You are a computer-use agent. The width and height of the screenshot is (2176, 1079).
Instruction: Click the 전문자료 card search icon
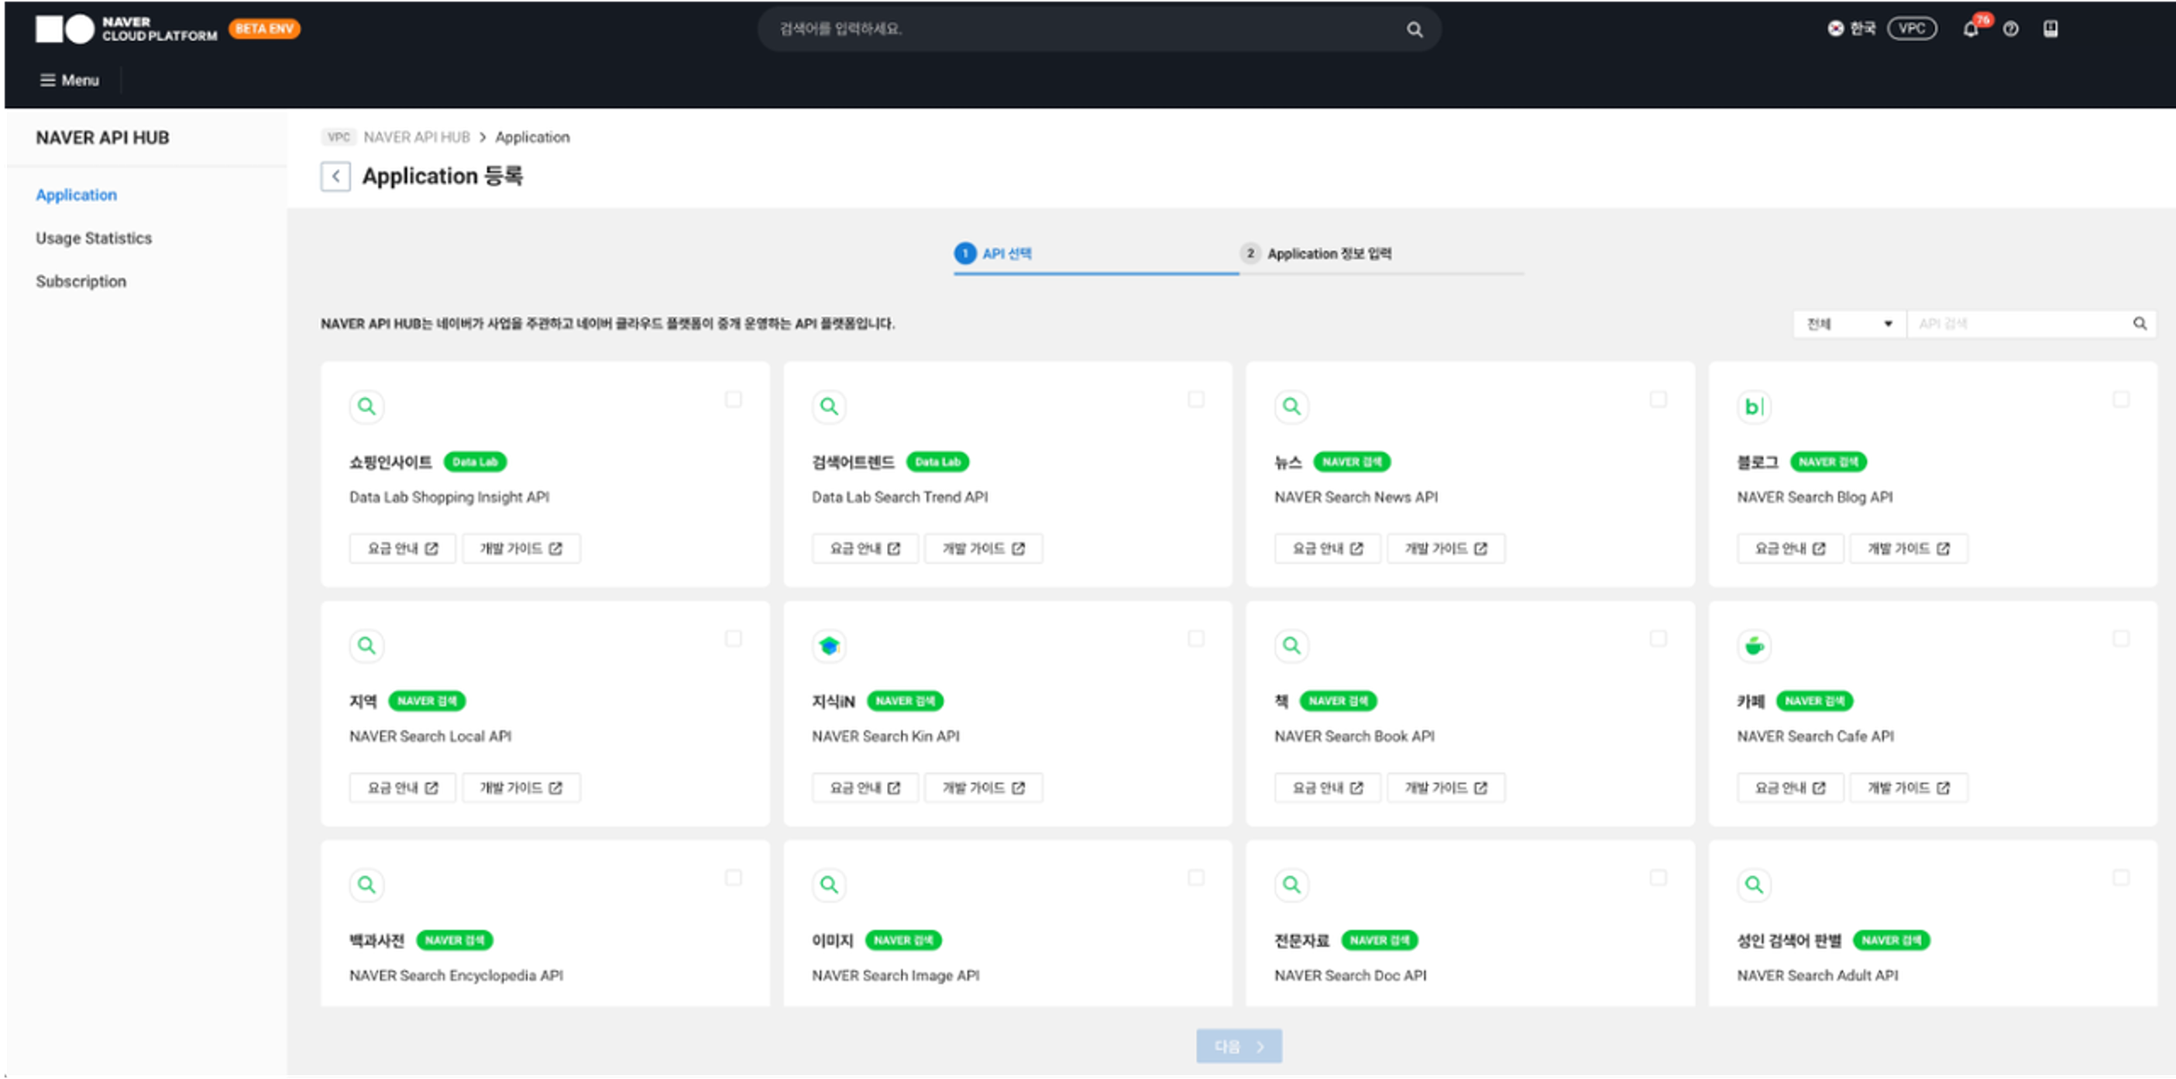point(1291,885)
